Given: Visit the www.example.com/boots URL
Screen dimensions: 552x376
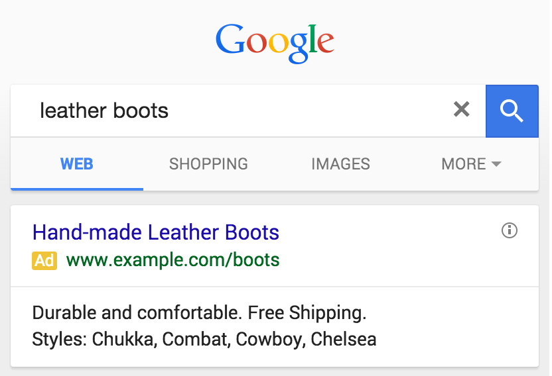Looking at the screenshot, I should tap(173, 260).
